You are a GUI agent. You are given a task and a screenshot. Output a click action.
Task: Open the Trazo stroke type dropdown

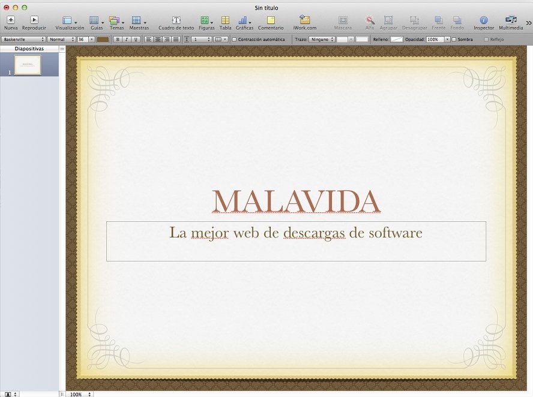tap(322, 40)
